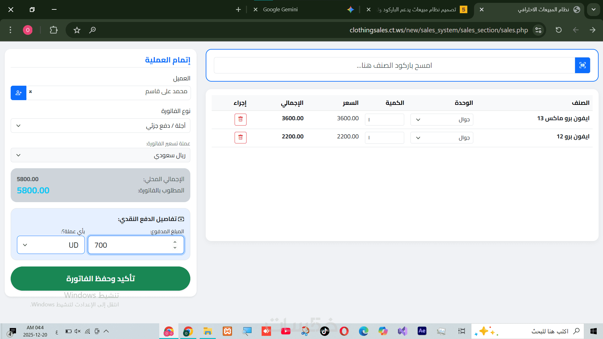
Task: Click quantity field for iPhone 12 Pro
Action: click(384, 137)
